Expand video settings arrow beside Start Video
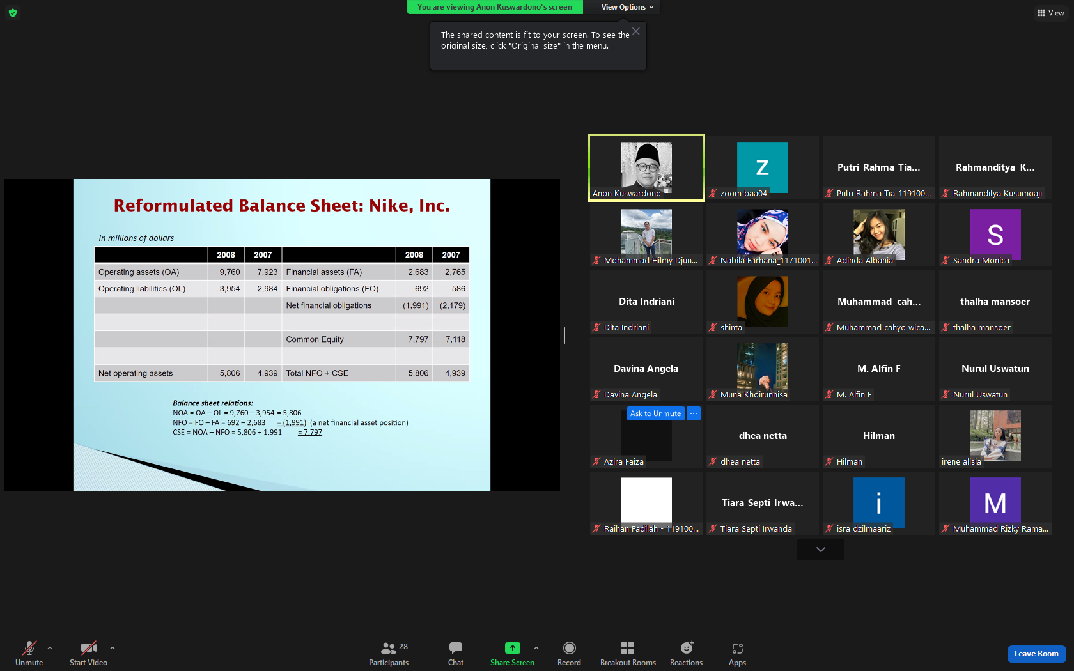1074x671 pixels. 113,648
